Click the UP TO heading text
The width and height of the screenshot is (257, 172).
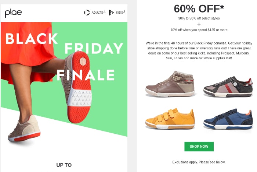point(64,165)
